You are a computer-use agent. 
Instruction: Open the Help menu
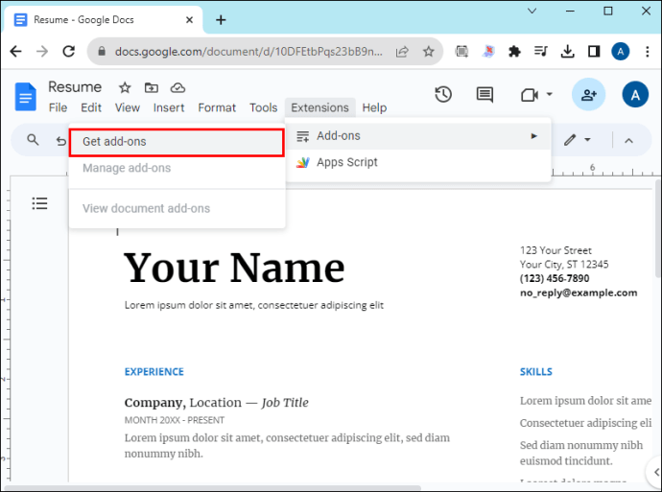tap(374, 107)
